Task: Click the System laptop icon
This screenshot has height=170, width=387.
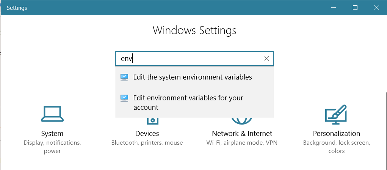Action: tap(52, 114)
